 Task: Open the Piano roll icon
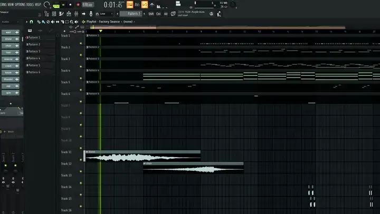point(61,14)
